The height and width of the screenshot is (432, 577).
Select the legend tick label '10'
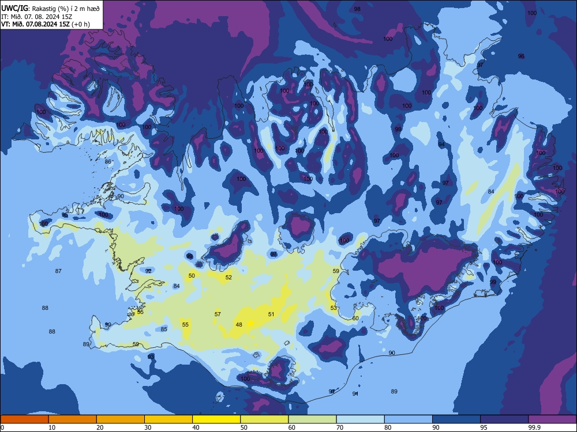(x=52, y=427)
